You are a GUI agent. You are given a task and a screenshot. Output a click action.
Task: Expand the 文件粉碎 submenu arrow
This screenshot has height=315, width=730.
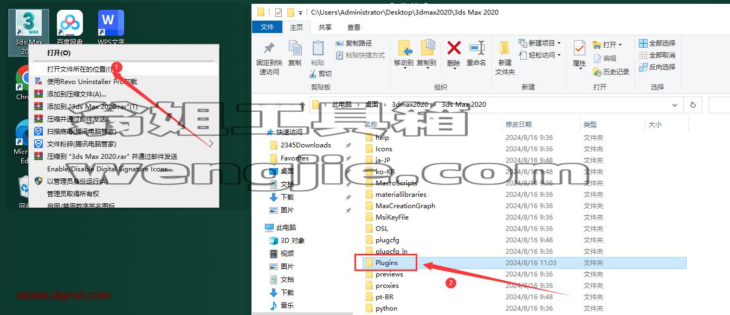[211, 144]
